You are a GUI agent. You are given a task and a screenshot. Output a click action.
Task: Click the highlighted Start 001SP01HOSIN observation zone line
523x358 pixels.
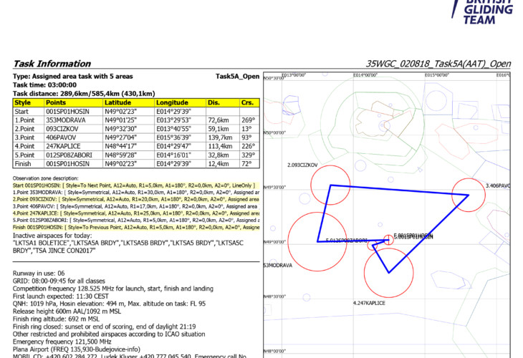(x=135, y=185)
